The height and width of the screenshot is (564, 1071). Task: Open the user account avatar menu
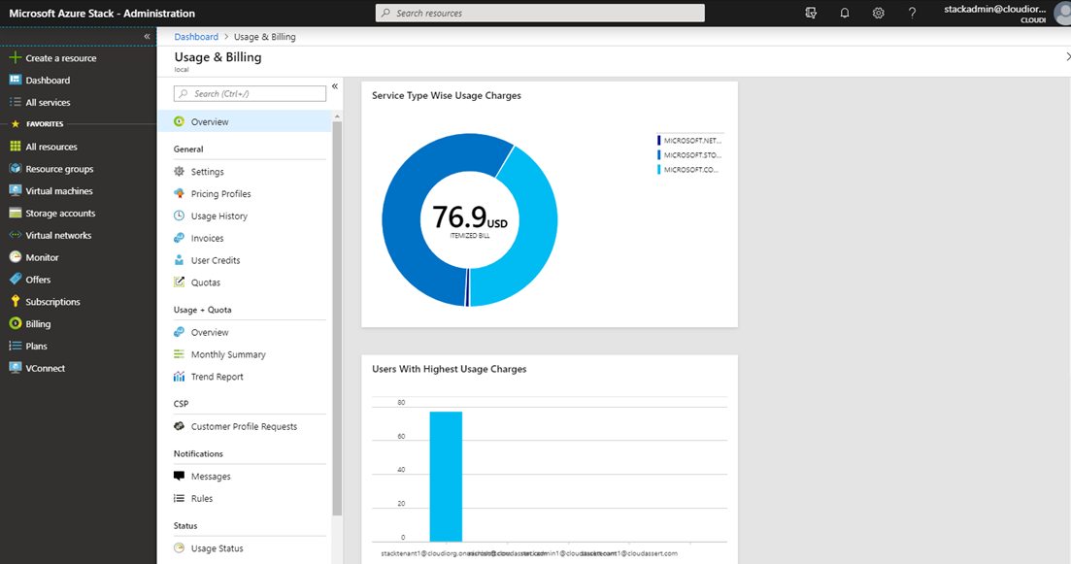pos(1063,13)
